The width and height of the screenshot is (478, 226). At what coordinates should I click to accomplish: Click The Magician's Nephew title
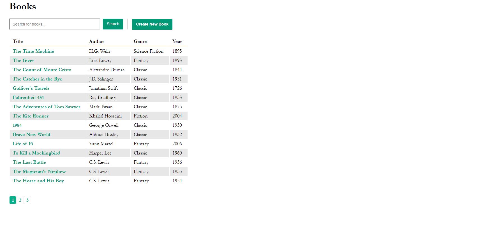39,171
